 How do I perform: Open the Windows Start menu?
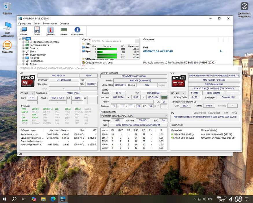(x=5, y=199)
